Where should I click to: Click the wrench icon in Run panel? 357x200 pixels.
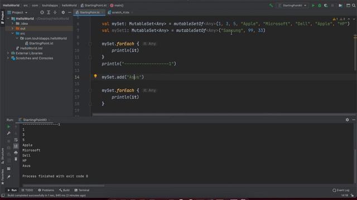8,133
